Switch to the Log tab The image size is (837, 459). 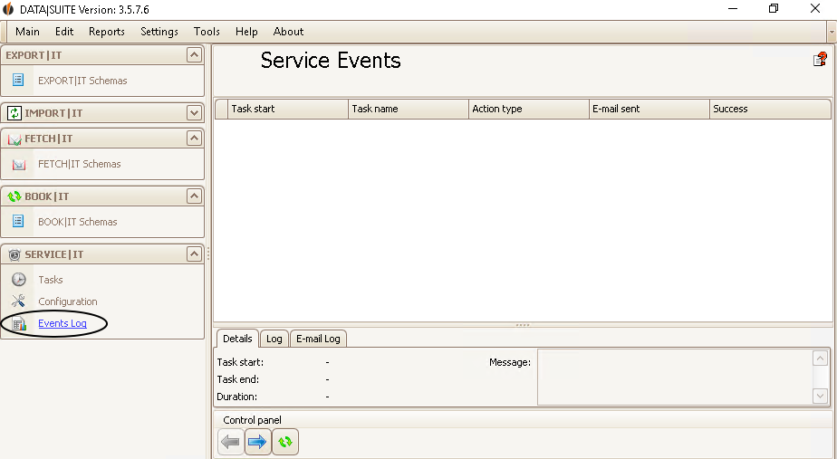(274, 339)
